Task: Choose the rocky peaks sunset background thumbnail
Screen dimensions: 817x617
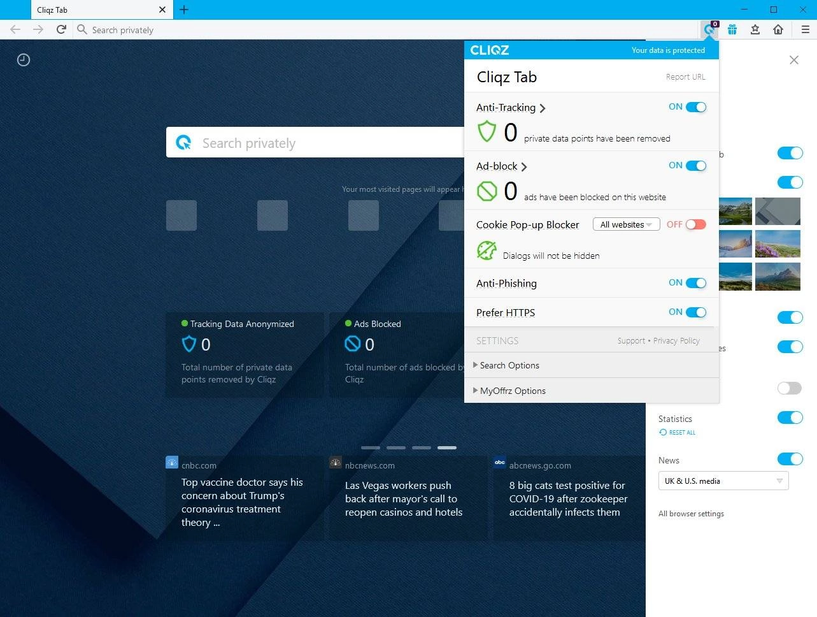Action: pyautogui.click(x=778, y=277)
